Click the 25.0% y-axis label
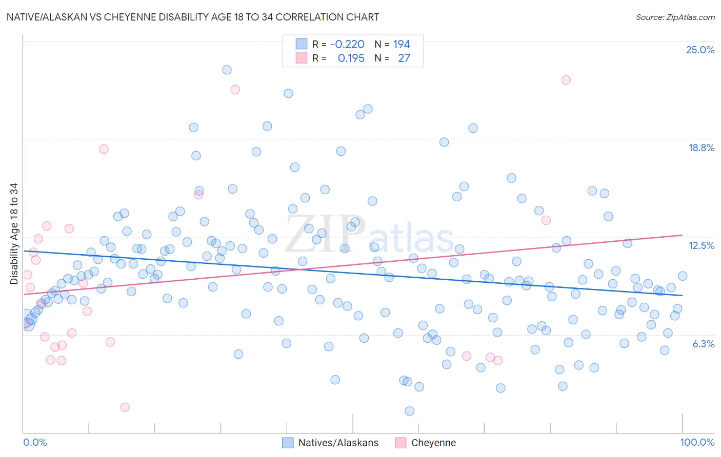The width and height of the screenshot is (721, 457). click(x=700, y=50)
